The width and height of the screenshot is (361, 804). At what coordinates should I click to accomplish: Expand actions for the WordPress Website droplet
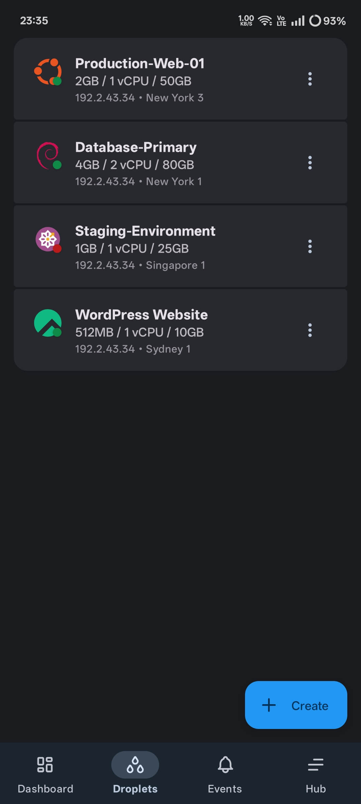pyautogui.click(x=310, y=330)
